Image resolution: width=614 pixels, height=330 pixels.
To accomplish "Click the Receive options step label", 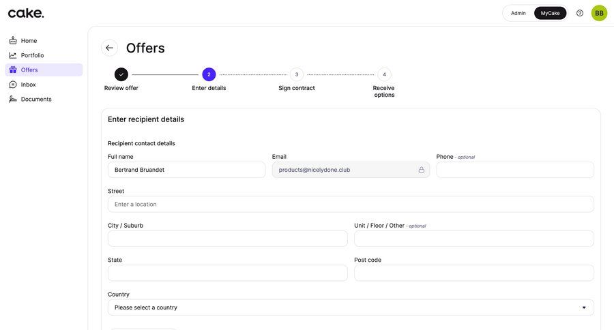I will (384, 91).
